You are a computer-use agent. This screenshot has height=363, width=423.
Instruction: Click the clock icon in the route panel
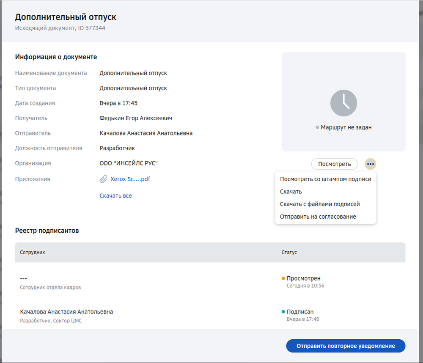(x=343, y=103)
